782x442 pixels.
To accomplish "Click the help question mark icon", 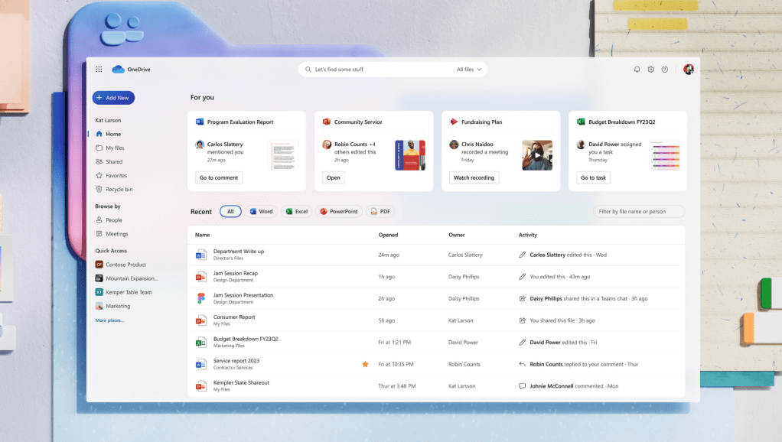I will [665, 70].
